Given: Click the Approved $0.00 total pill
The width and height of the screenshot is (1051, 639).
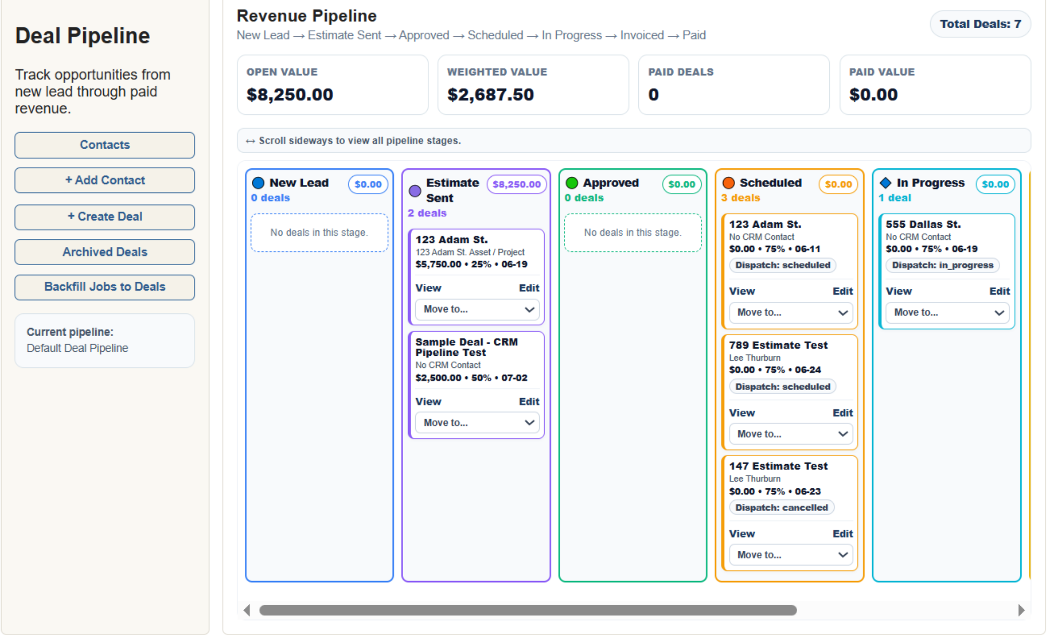Looking at the screenshot, I should (682, 184).
